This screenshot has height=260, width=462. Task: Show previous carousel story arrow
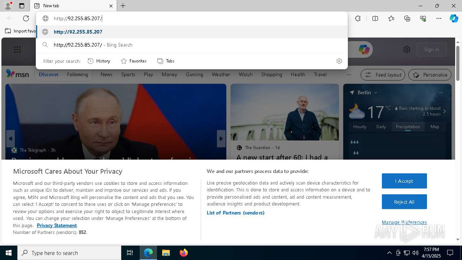pos(10,139)
